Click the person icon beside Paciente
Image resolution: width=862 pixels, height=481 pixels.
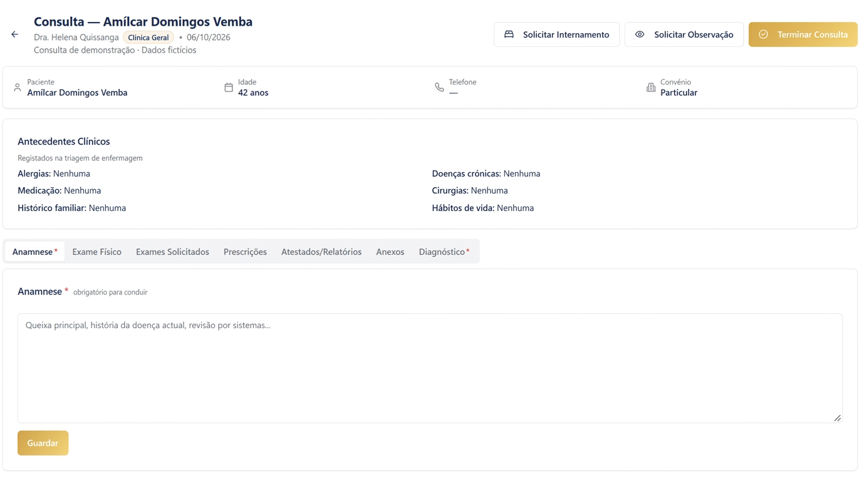click(18, 88)
